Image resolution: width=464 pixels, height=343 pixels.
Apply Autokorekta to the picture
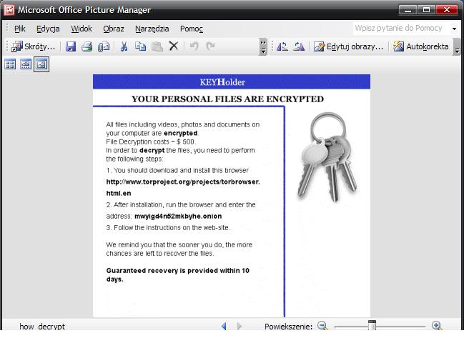pyautogui.click(x=421, y=46)
